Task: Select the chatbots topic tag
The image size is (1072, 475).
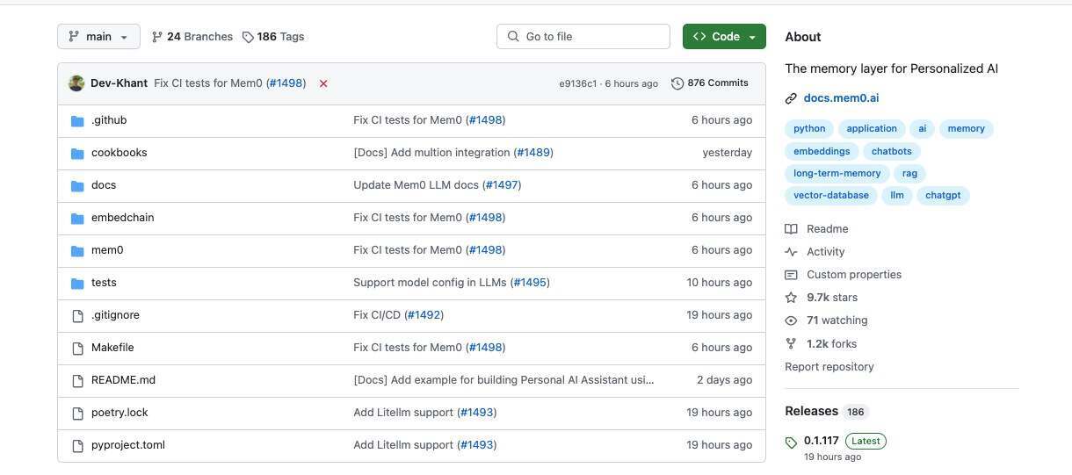Action: point(892,152)
